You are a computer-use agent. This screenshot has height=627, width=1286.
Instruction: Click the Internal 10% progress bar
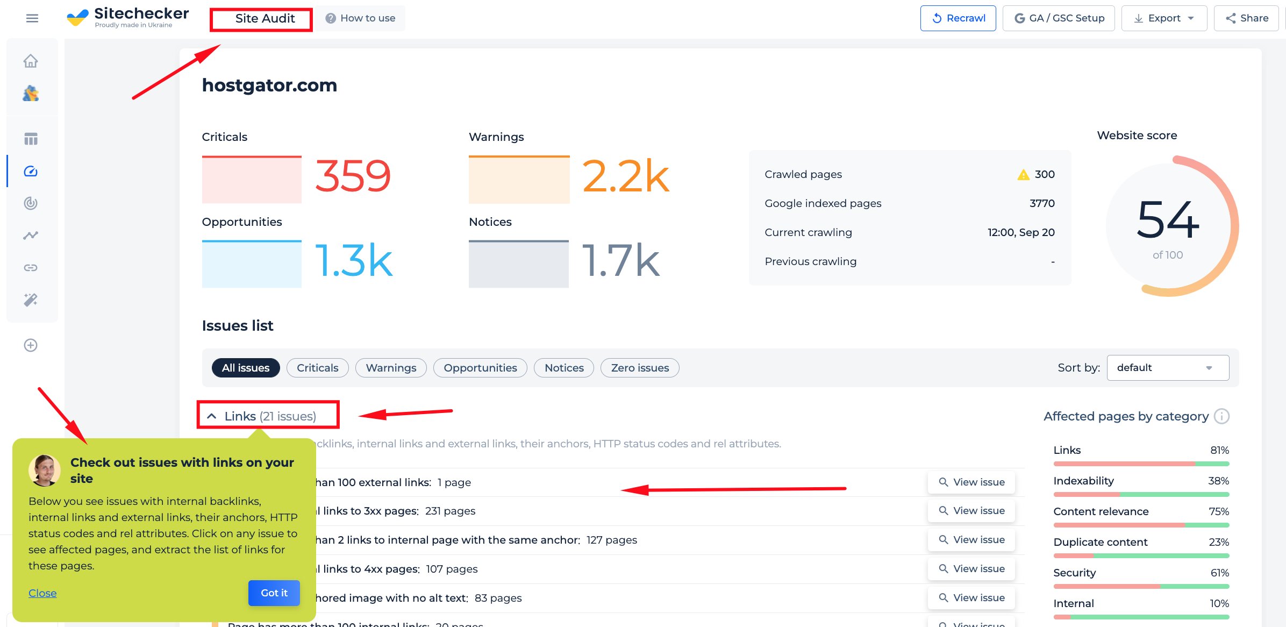point(1141,617)
